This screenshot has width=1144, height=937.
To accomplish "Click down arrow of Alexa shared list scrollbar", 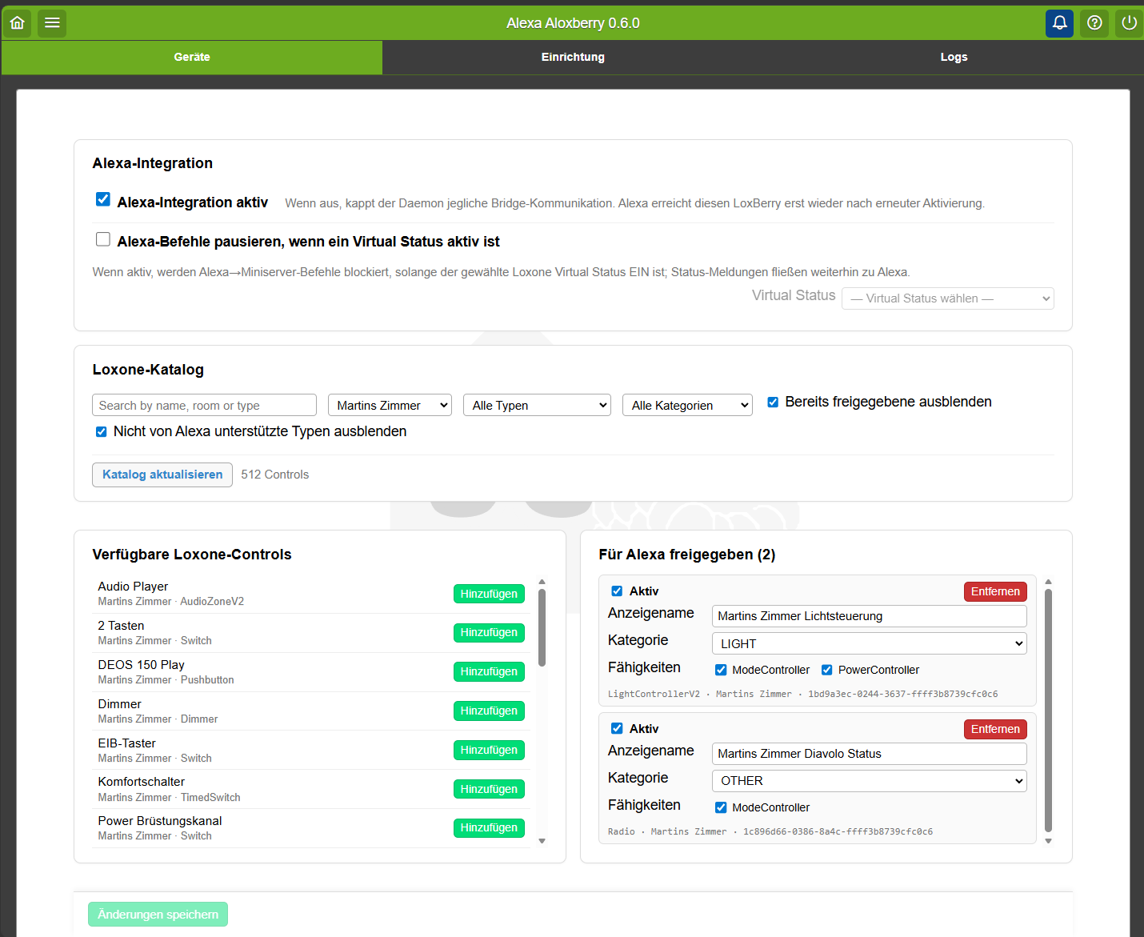I will [1048, 841].
